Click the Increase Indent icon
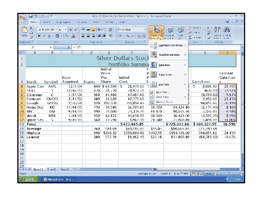Viewport: 265px width, 198px height. pyautogui.click(x=104, y=36)
